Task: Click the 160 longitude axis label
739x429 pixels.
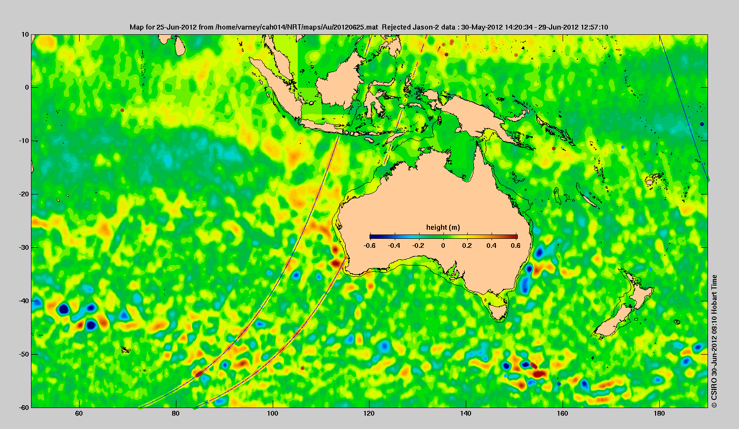Action: 563,413
